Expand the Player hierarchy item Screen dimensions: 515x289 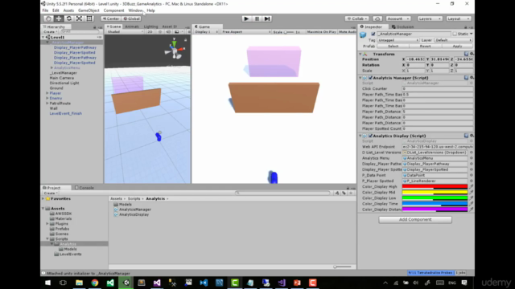click(x=47, y=93)
